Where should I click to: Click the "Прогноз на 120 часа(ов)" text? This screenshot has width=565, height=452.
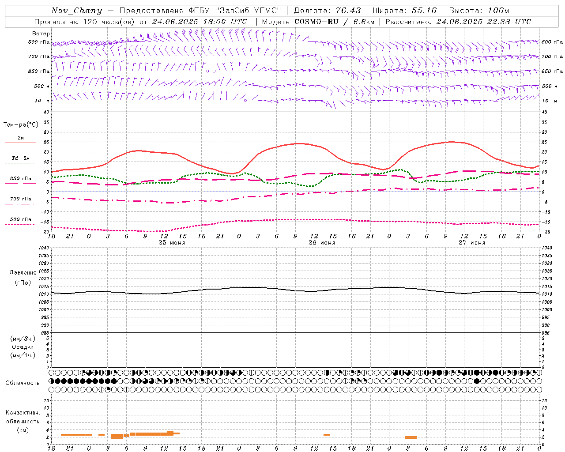click(x=85, y=22)
